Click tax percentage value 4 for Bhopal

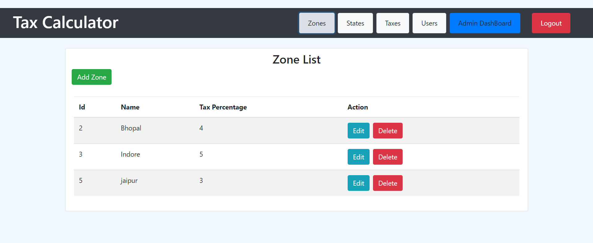[x=201, y=128]
